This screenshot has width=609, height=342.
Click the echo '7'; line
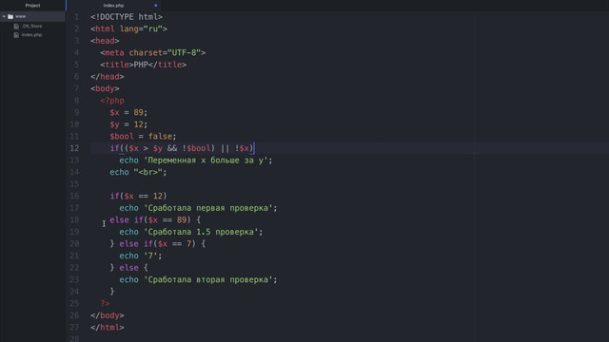pyautogui.click(x=141, y=256)
